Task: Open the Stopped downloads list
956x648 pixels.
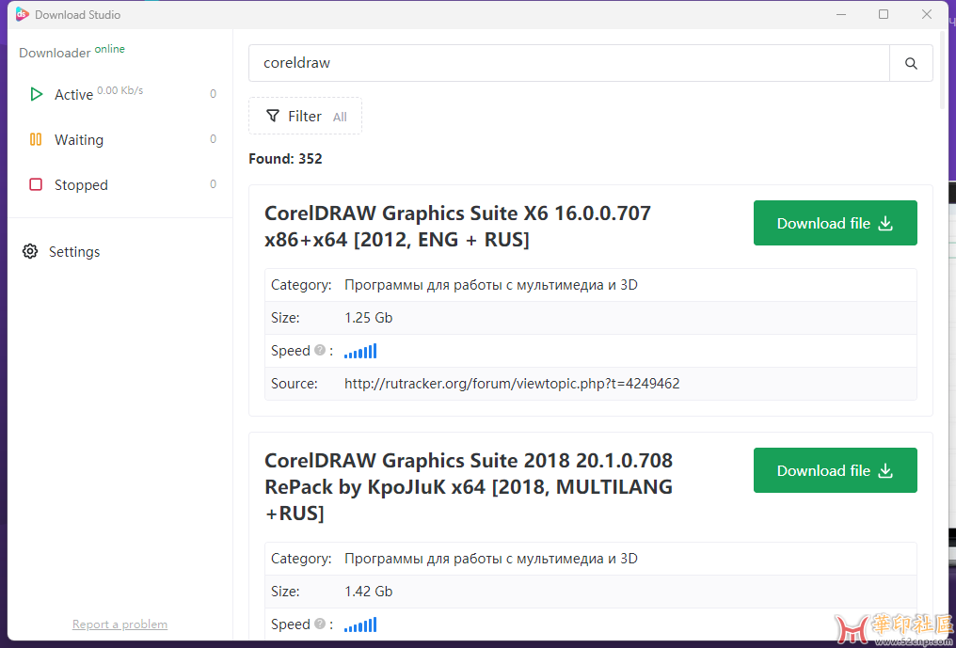Action: tap(120, 184)
